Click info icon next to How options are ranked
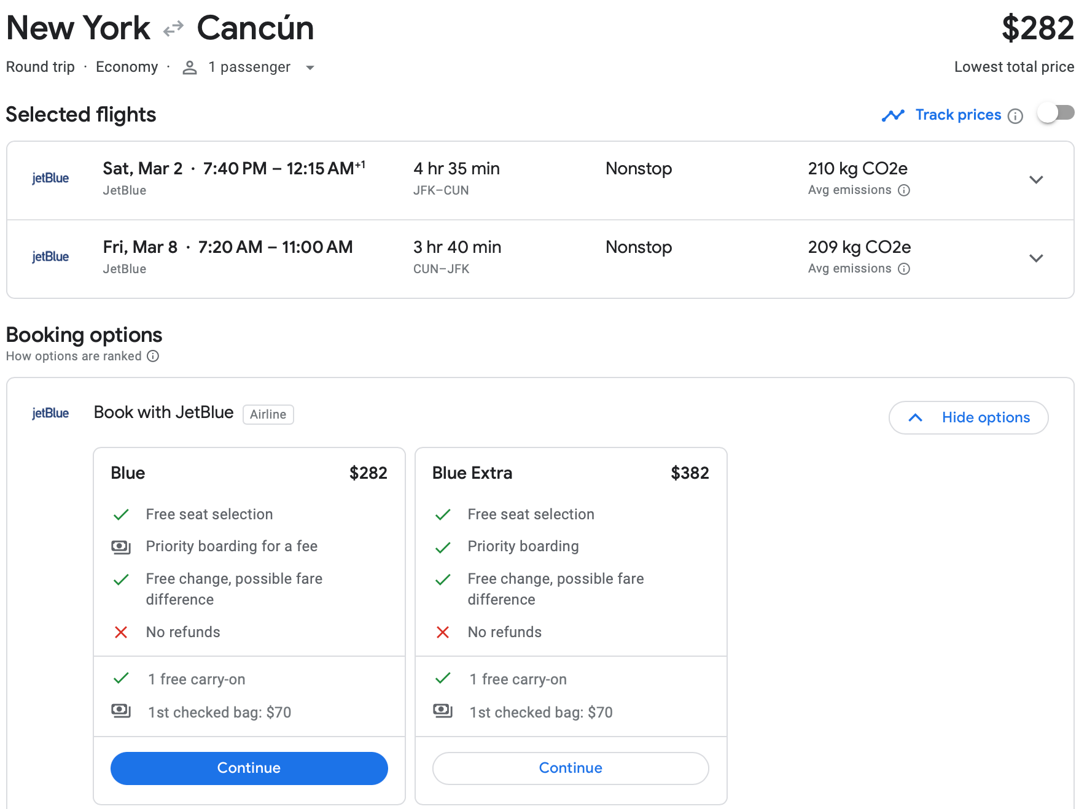 click(153, 357)
